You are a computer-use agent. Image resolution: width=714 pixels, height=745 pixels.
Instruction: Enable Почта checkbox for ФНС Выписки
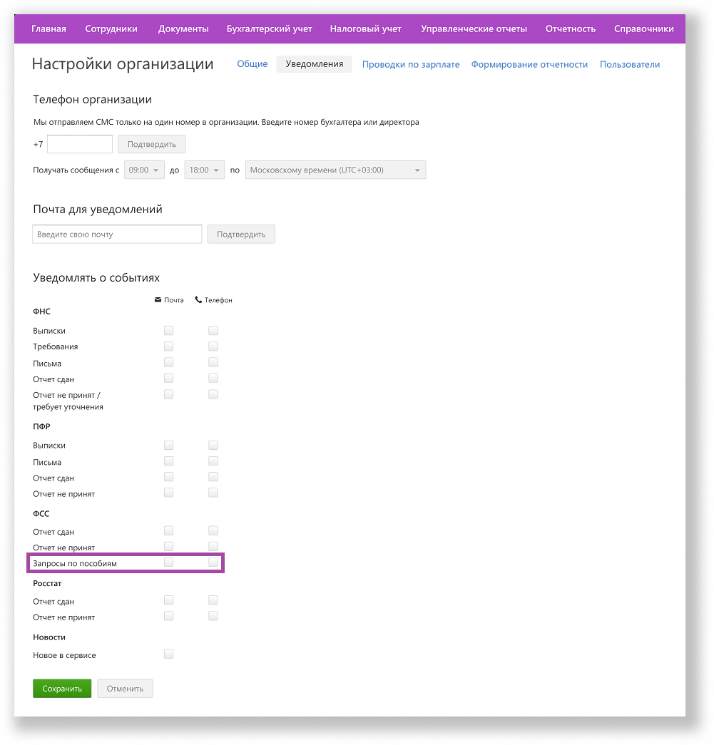169,330
